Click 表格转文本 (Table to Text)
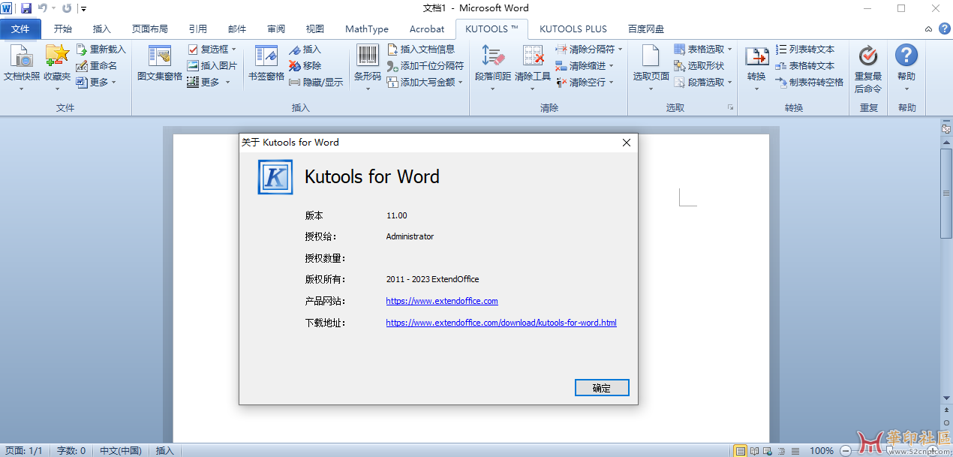 tap(805, 65)
